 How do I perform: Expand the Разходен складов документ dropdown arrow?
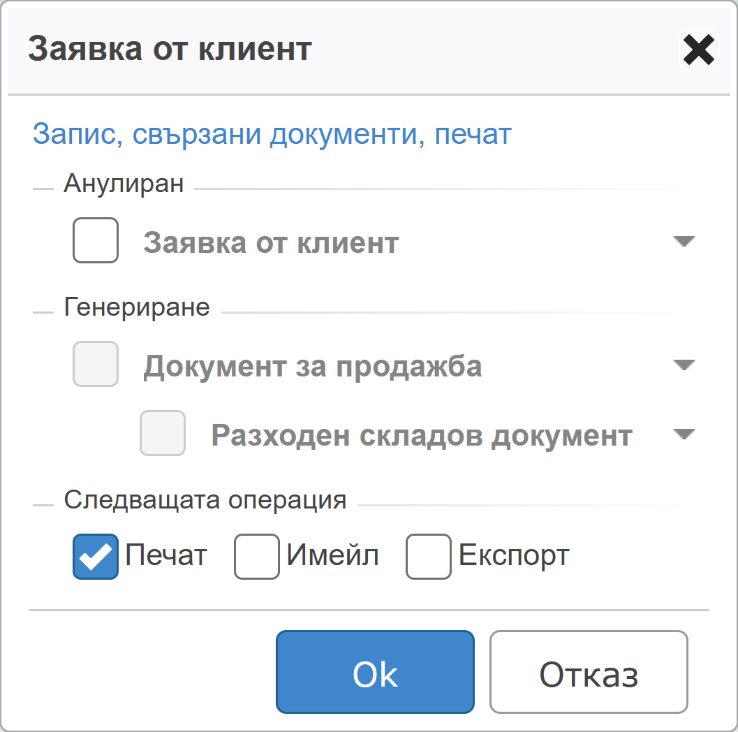tap(684, 434)
